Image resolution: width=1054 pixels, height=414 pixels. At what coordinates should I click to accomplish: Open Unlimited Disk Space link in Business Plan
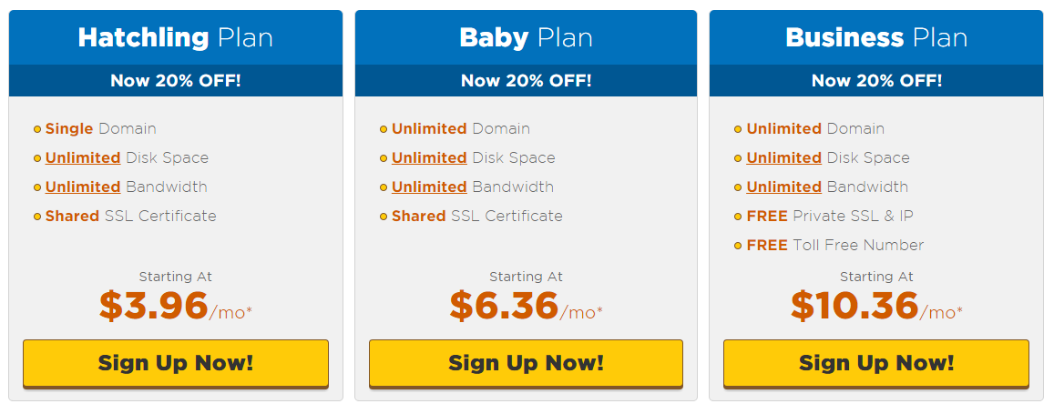pyautogui.click(x=783, y=157)
